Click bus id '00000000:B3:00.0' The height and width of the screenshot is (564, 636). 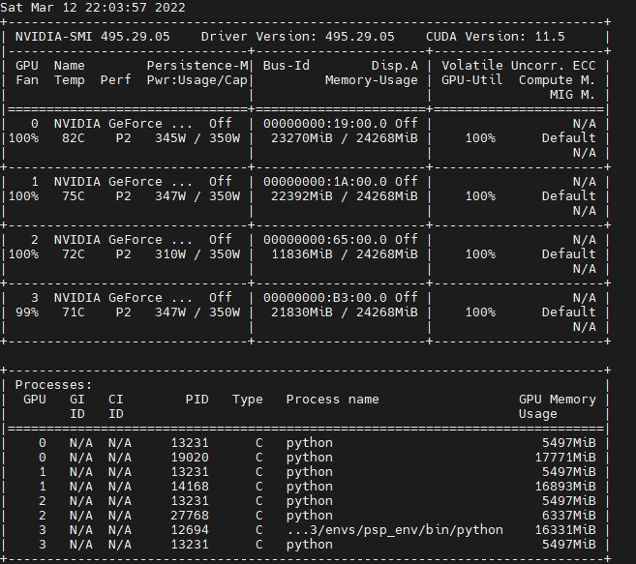(x=325, y=298)
